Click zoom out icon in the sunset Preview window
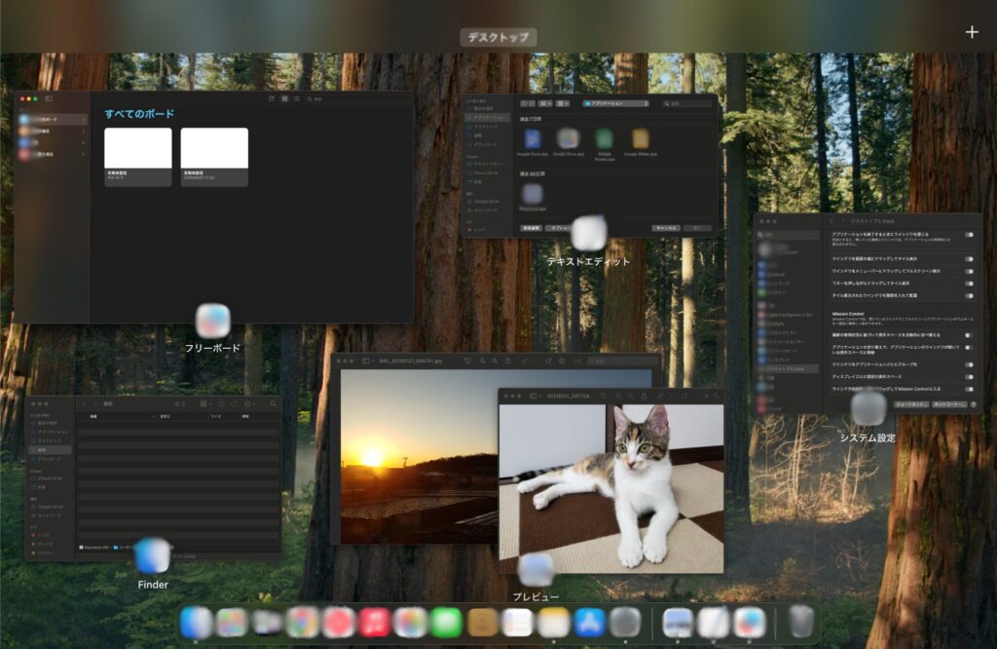Image resolution: width=997 pixels, height=649 pixels. (x=482, y=361)
